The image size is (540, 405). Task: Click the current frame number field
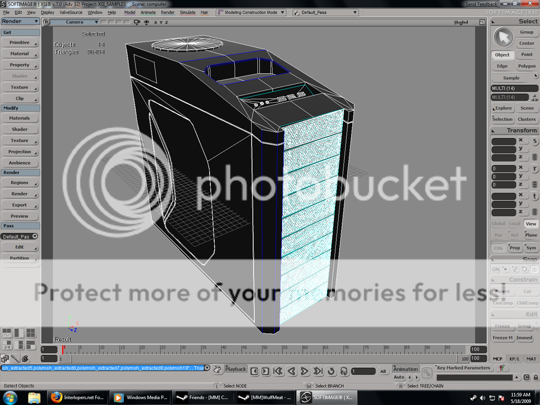pyautogui.click(x=363, y=371)
